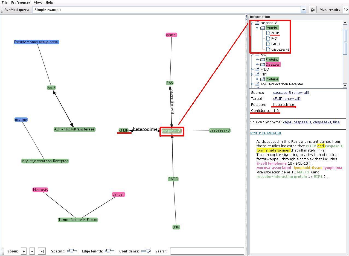Click the Confidence slider handle

pos(148,251)
